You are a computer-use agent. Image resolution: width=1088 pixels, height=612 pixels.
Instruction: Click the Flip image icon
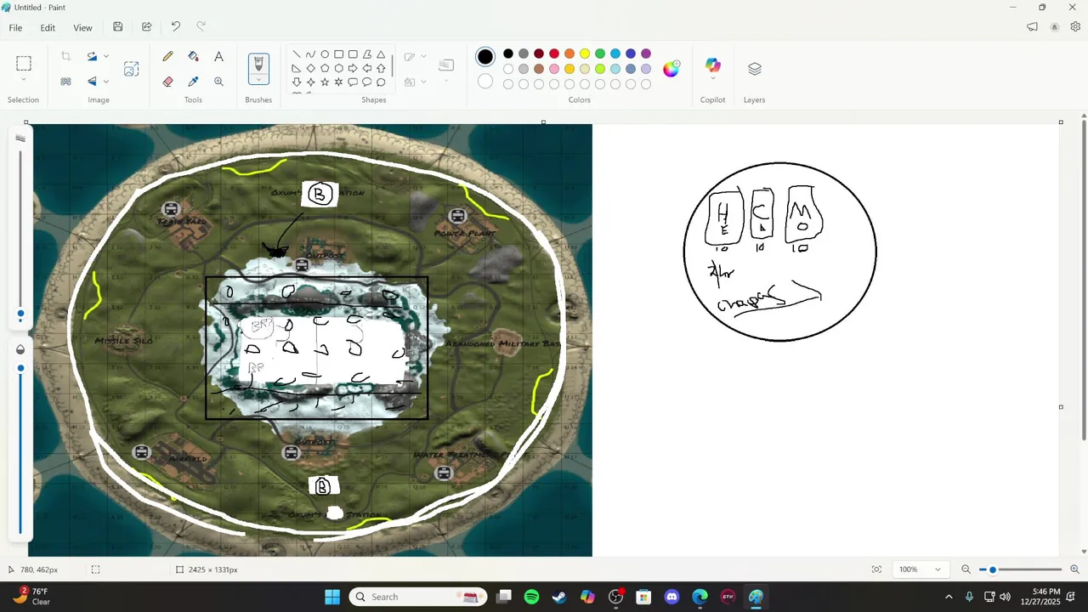point(92,82)
